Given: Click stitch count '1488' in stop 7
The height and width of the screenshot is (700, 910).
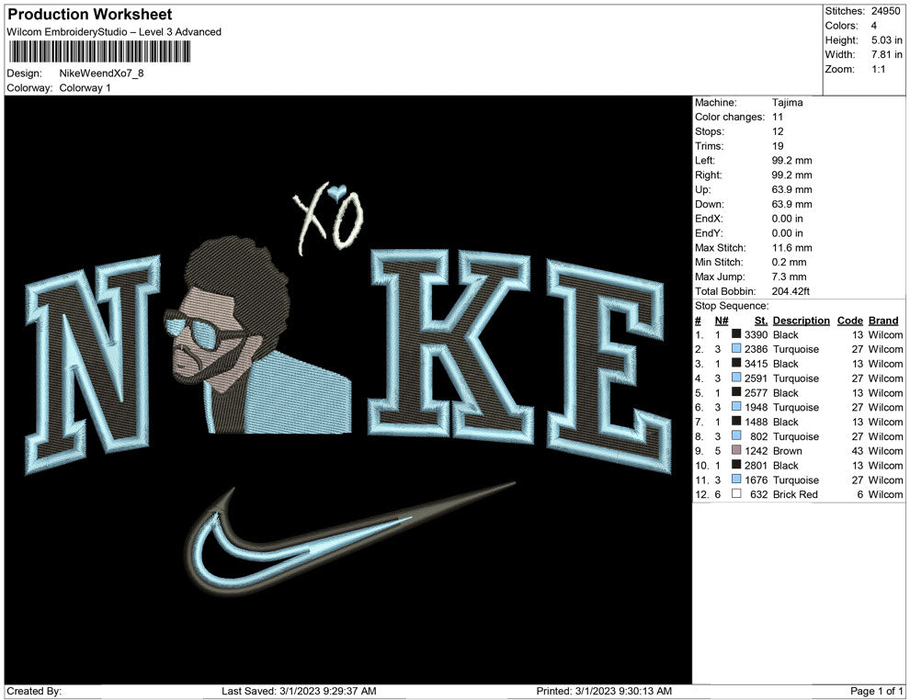Looking at the screenshot, I should tap(756, 422).
